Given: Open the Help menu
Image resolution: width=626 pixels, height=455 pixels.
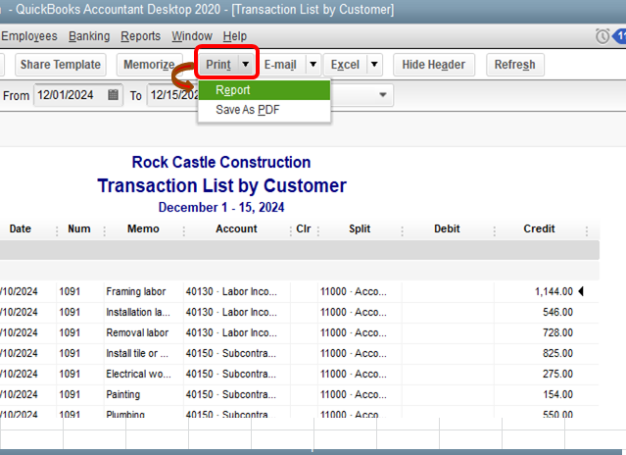Looking at the screenshot, I should [x=235, y=36].
